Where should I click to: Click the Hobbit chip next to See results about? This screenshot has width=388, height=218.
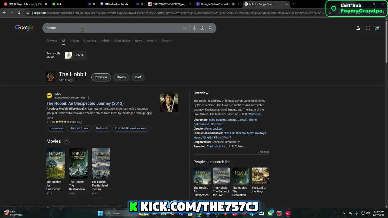tap(76, 55)
